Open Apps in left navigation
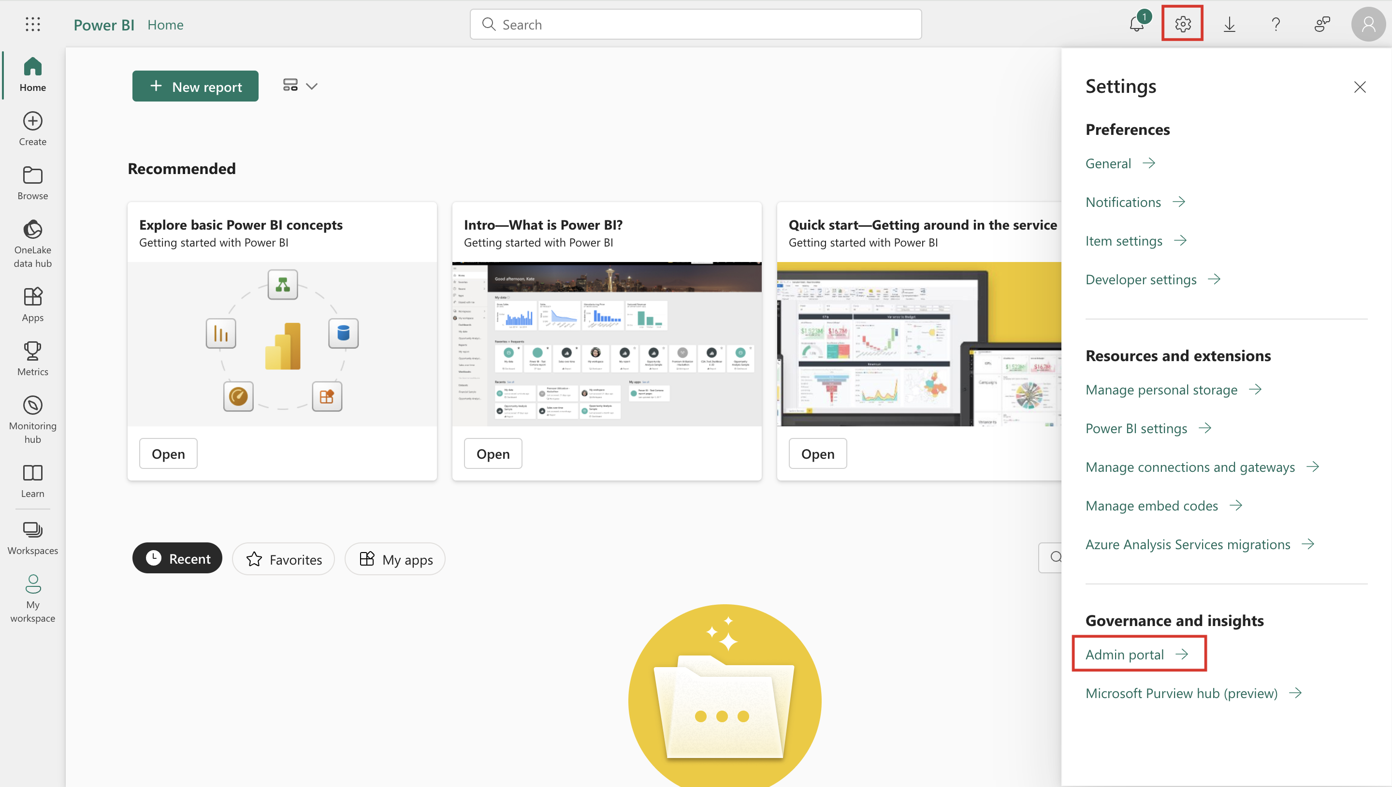This screenshot has height=787, width=1392. (32, 305)
